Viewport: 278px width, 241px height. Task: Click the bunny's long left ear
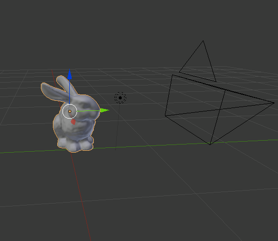point(53,92)
